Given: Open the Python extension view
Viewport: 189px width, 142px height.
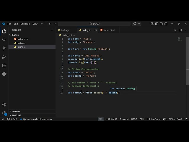Looking at the screenshot, I should pyautogui.click(x=4, y=74).
